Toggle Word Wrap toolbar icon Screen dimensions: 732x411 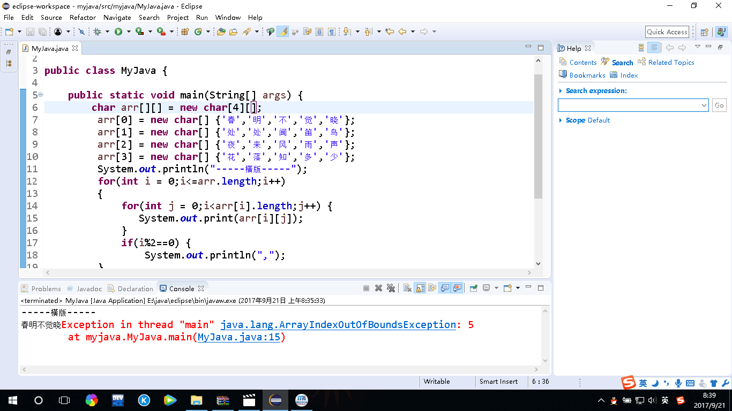click(x=308, y=32)
